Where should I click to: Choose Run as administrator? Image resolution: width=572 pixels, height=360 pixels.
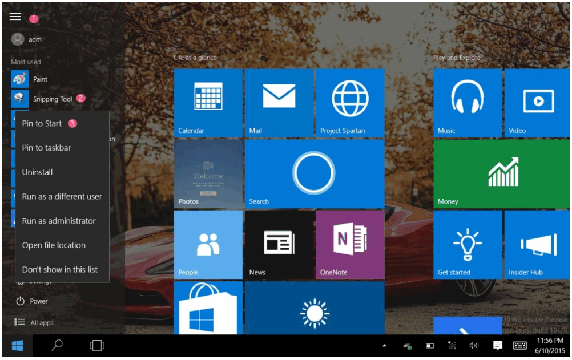pyautogui.click(x=59, y=221)
